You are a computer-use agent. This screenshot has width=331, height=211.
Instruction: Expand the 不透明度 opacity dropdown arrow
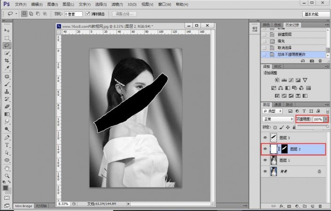point(326,119)
